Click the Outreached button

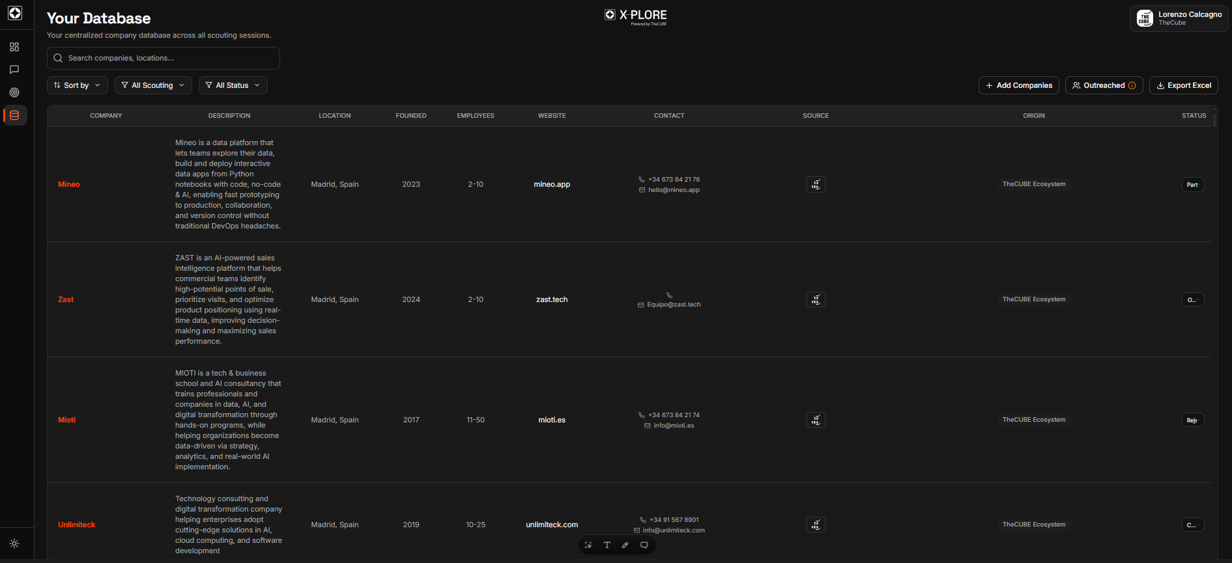pos(1104,85)
